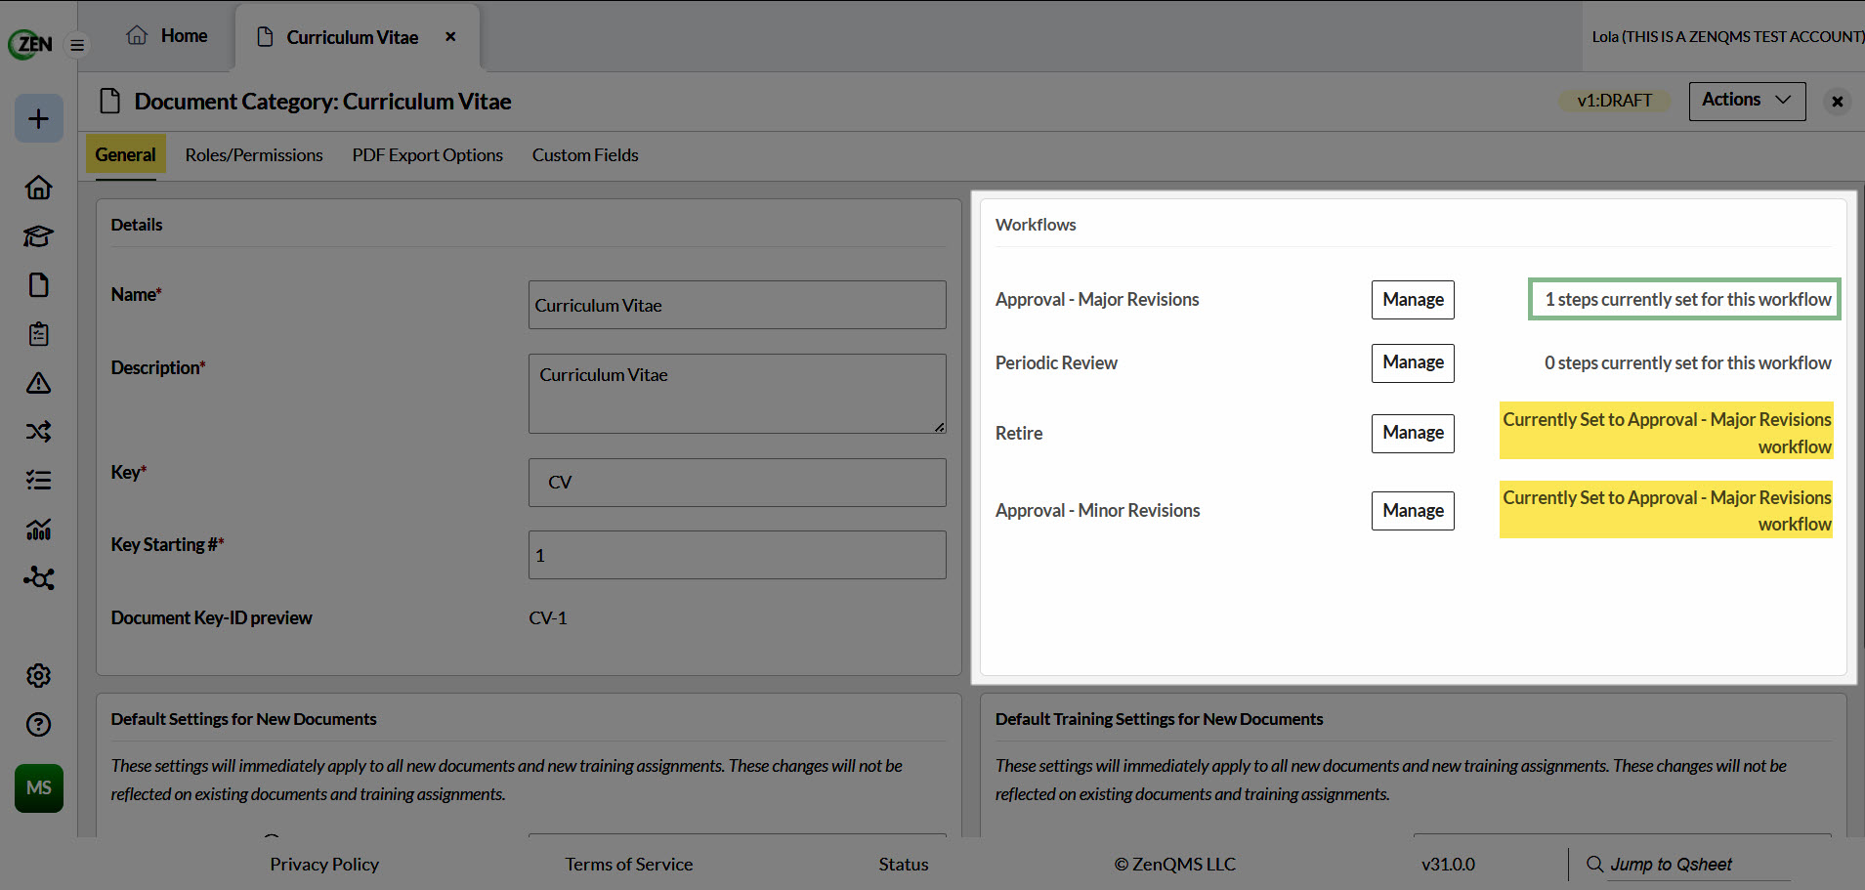Open the help question mark icon

(x=39, y=725)
